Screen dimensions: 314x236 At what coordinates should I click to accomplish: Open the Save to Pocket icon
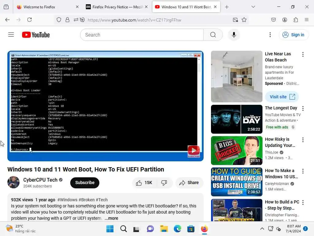(274, 20)
